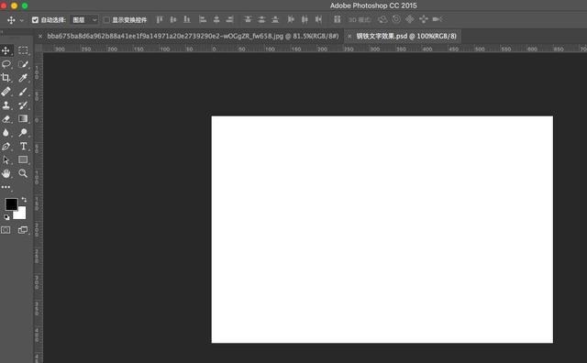The width and height of the screenshot is (587, 363).
Task: Switch to the fw658.jpg document tab
Action: tap(193, 37)
